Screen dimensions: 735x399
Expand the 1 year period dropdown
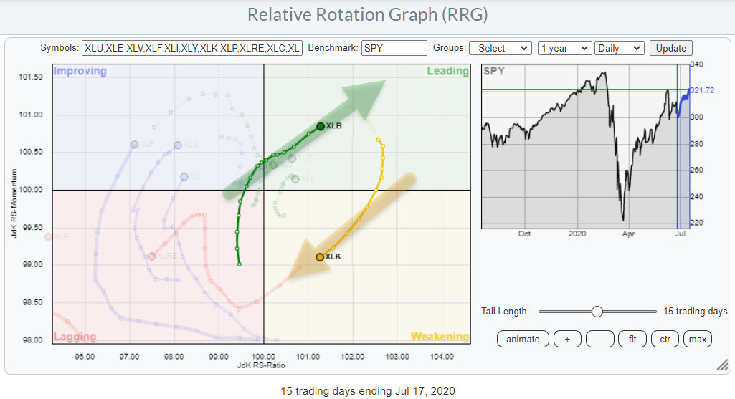click(x=564, y=48)
